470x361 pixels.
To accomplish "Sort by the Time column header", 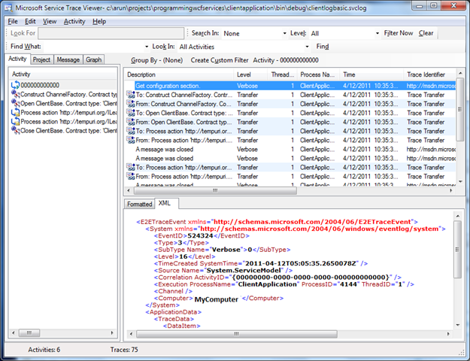I will [x=371, y=74].
